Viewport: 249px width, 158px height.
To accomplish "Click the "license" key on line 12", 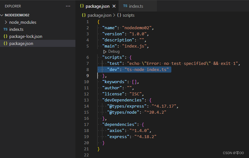I will pos(113,94).
